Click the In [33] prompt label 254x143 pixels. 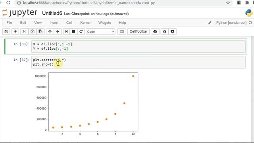coord(21,44)
